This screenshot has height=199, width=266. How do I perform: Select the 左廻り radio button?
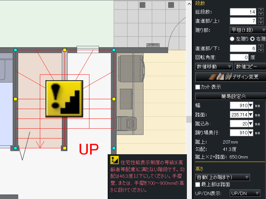[232, 38]
